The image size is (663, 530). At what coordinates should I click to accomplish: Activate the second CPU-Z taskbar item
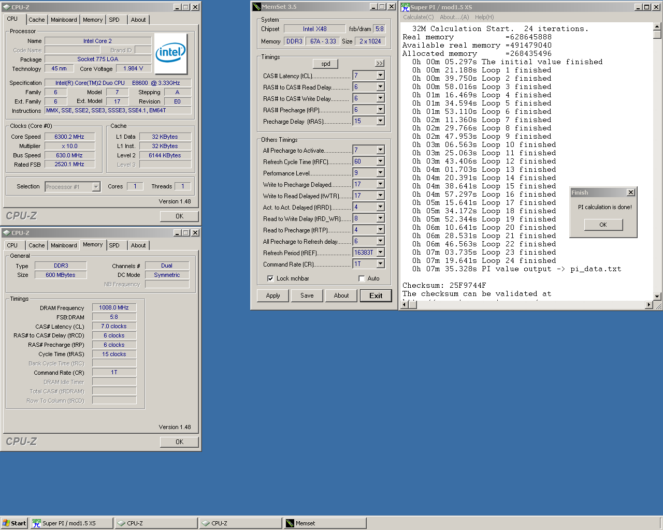pos(241,523)
